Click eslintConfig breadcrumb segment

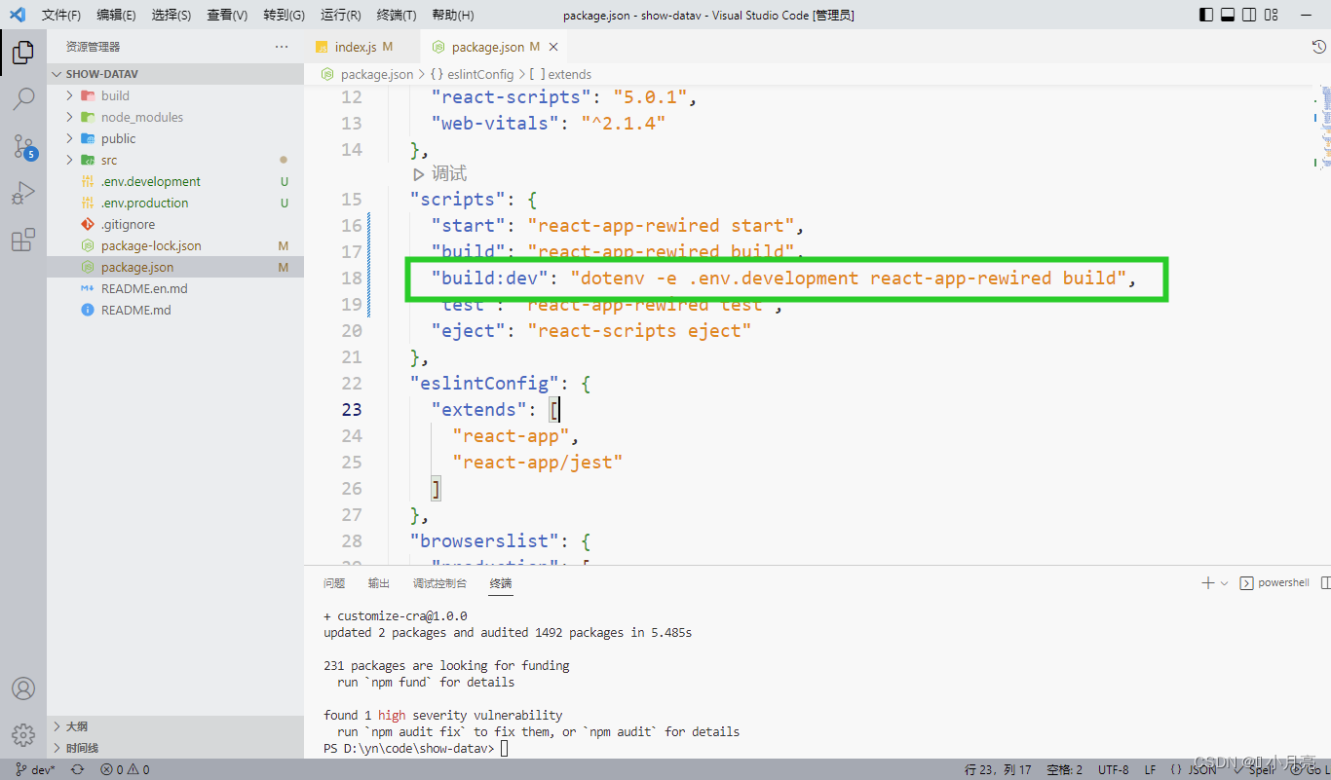472,74
